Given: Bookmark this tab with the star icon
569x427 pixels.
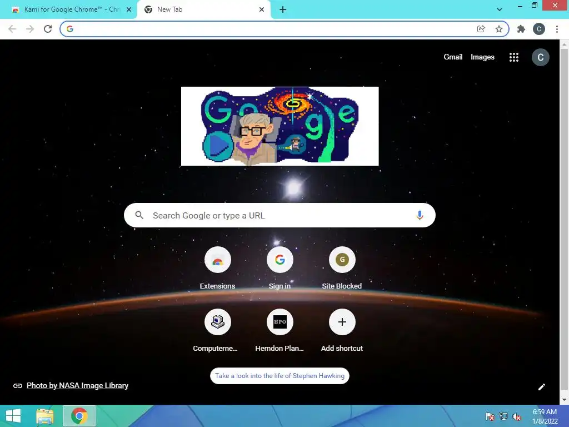Looking at the screenshot, I should coord(499,29).
